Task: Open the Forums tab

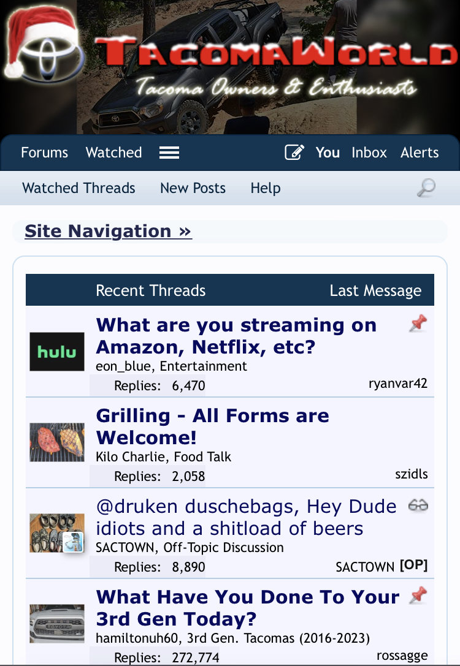Action: click(x=44, y=153)
